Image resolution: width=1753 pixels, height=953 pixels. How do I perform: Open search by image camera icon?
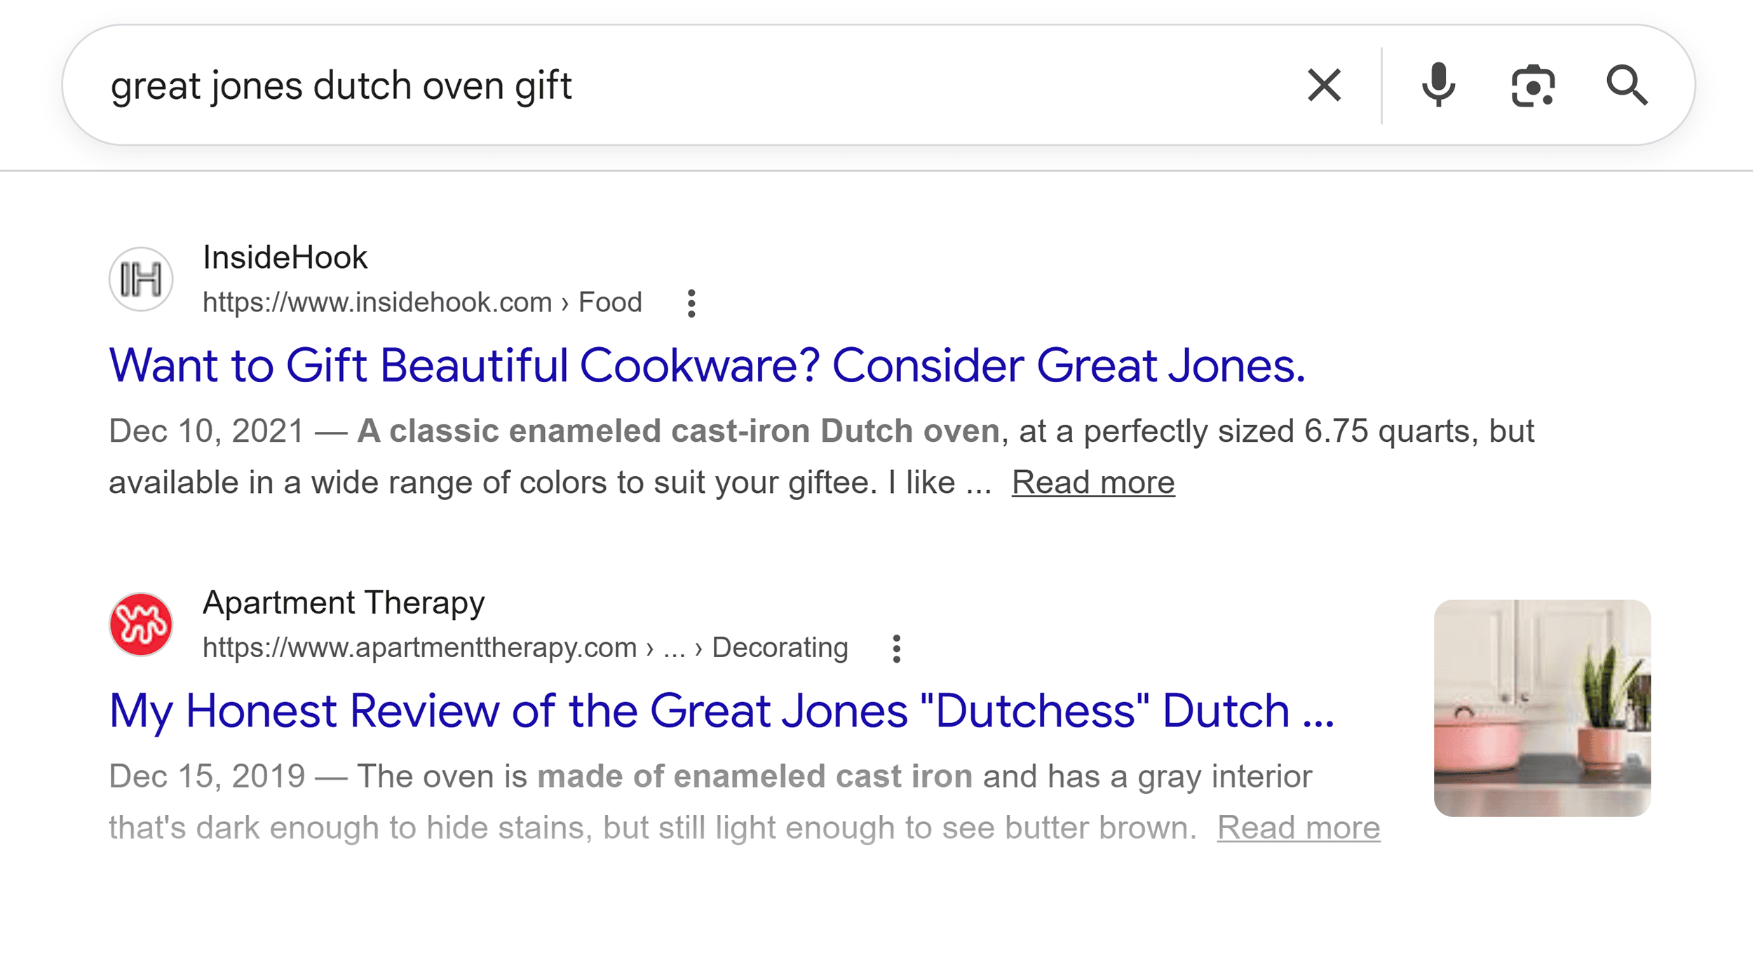1533,86
